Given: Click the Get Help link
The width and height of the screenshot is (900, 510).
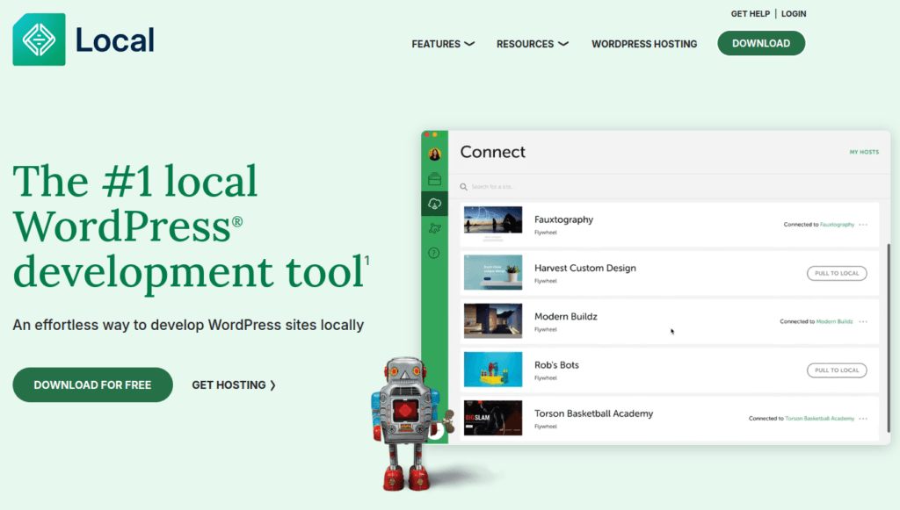Looking at the screenshot, I should pos(751,14).
